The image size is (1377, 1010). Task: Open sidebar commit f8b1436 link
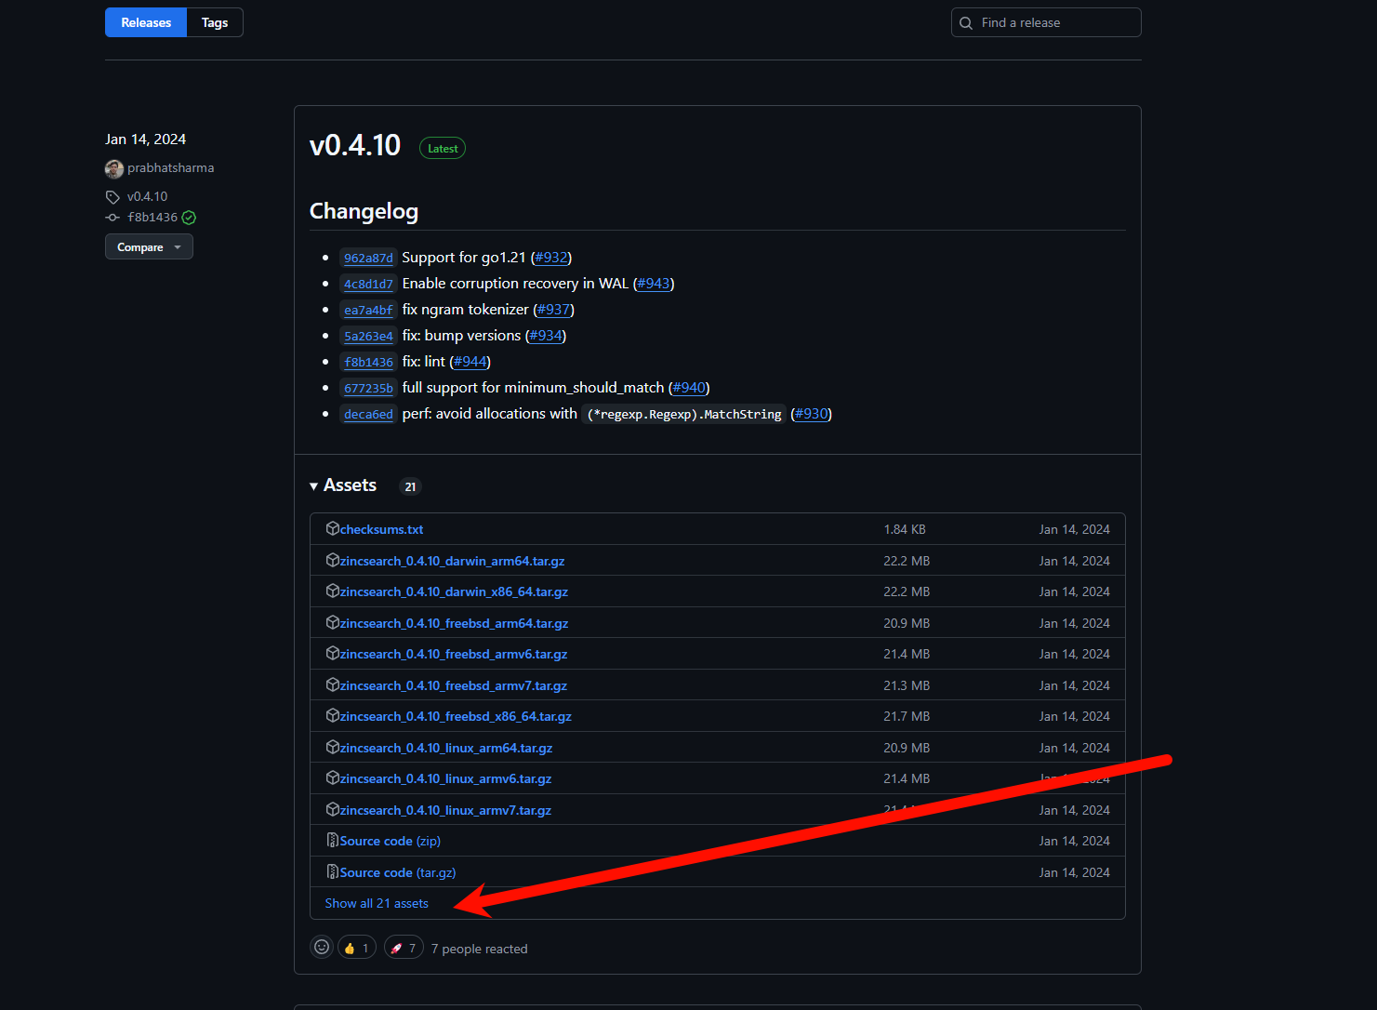click(x=152, y=217)
